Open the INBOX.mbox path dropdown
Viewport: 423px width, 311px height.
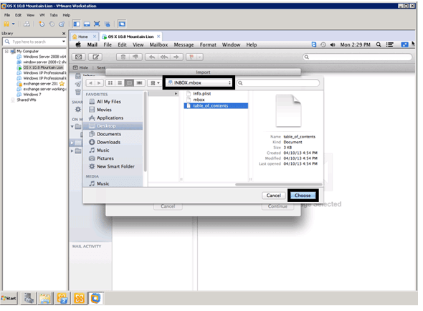(199, 83)
